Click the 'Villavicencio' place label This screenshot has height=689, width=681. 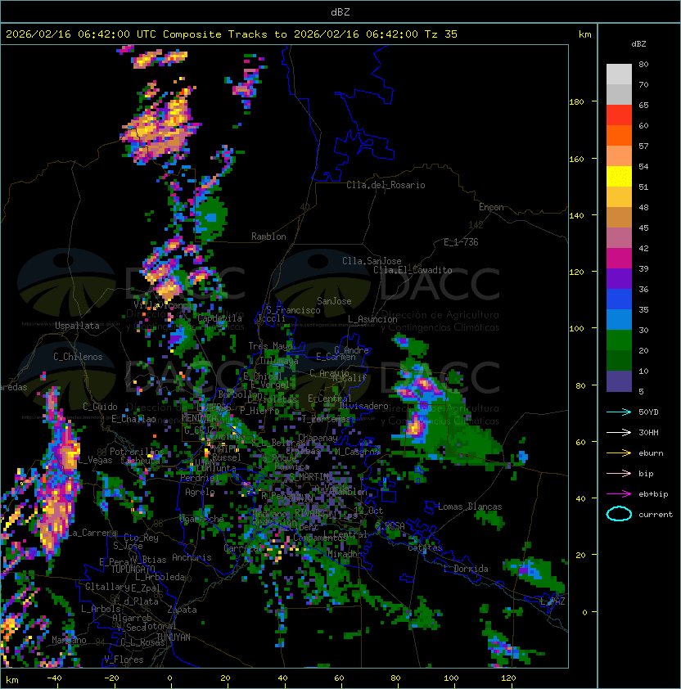pos(165,305)
